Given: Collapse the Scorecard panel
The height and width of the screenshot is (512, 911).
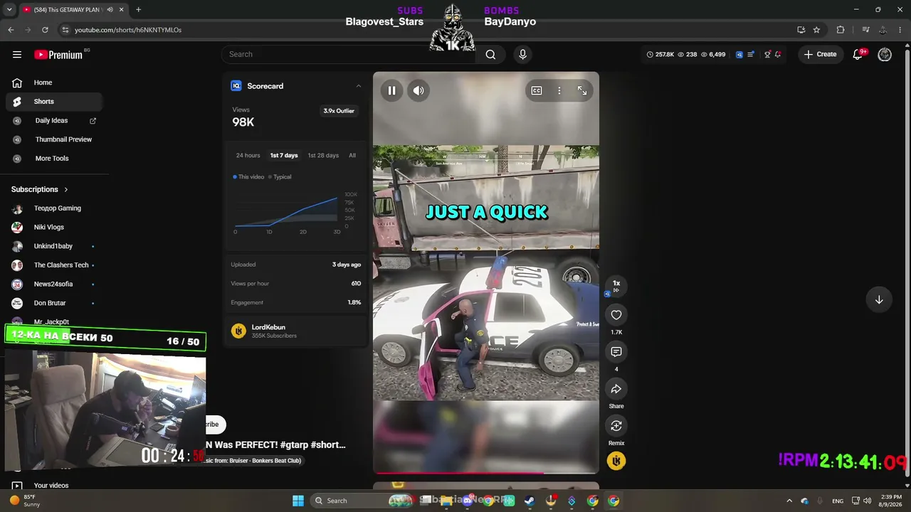Looking at the screenshot, I should pyautogui.click(x=359, y=86).
